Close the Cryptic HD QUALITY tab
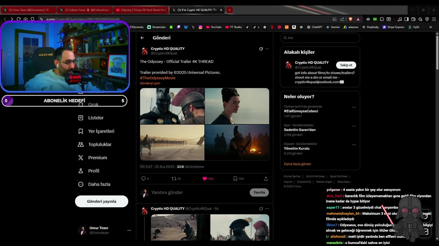 (221, 10)
